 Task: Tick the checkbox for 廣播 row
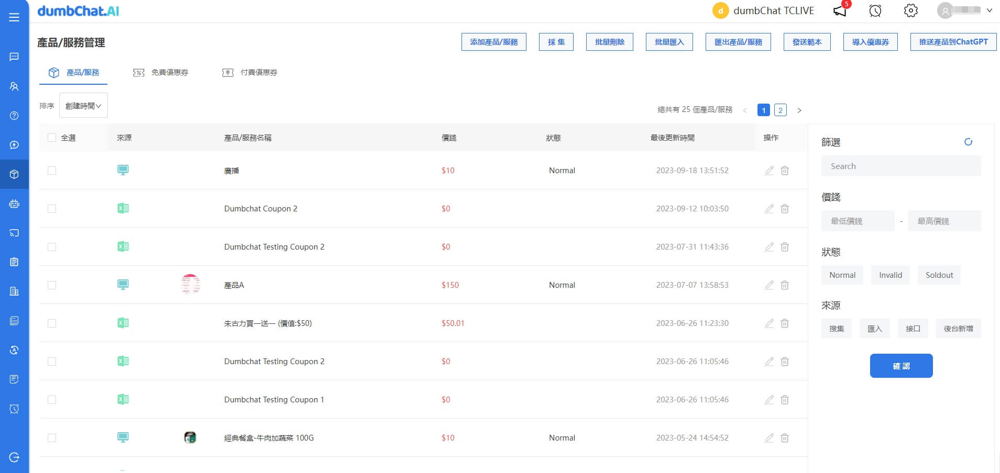pyautogui.click(x=52, y=171)
